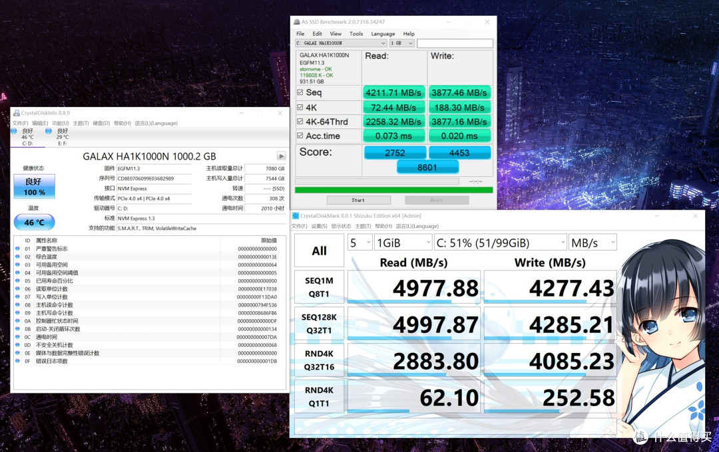Click status dot for 读取单位计数 row
Screen dimensions: 719x452
click(x=17, y=289)
